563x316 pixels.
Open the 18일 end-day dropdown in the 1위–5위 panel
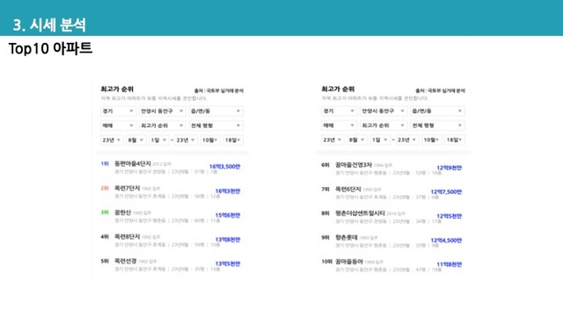coord(232,140)
